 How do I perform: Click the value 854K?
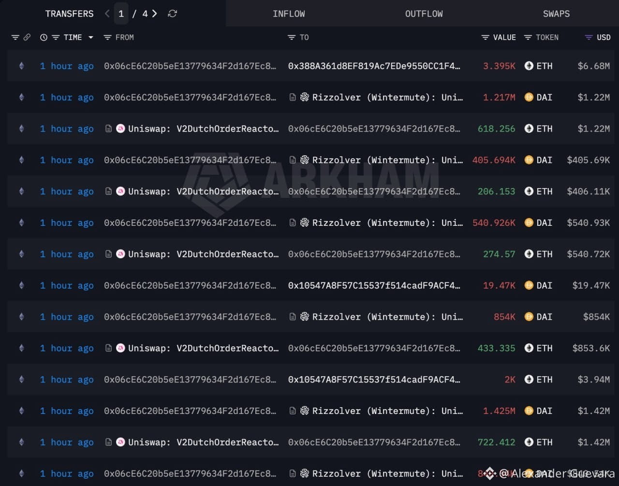[504, 317]
